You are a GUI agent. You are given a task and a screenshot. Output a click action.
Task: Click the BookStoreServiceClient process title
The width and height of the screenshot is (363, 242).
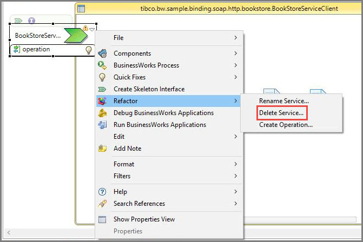239,9
